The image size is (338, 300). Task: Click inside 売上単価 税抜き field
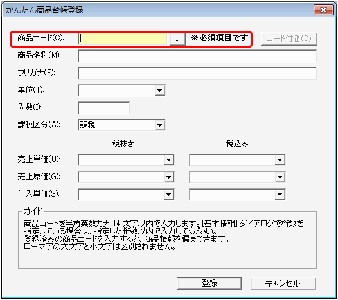[121, 160]
